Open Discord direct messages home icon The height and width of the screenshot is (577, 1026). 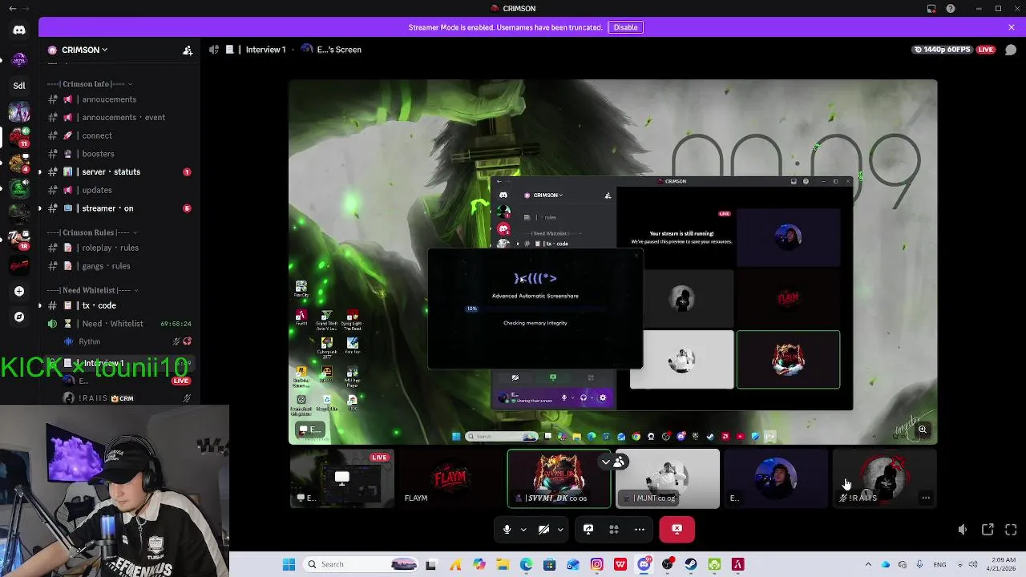point(19,30)
